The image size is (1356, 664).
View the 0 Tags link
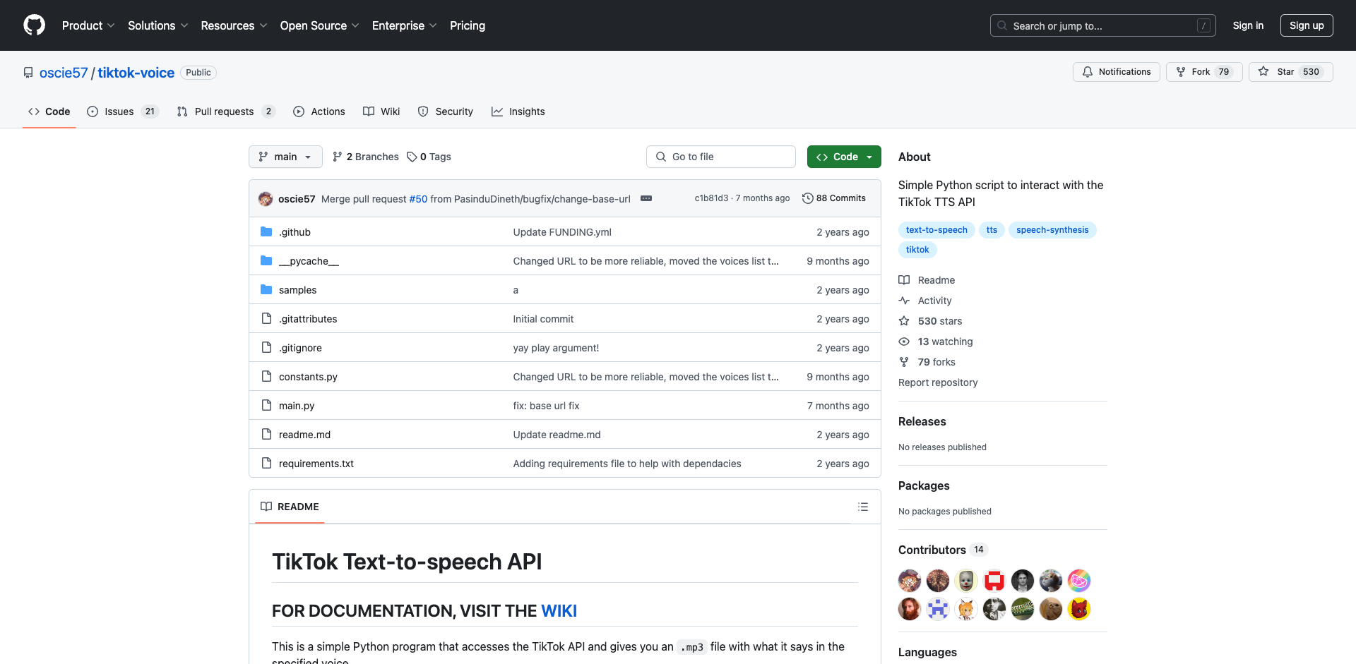(x=429, y=157)
